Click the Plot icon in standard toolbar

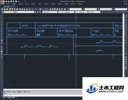[x=10, y=9]
